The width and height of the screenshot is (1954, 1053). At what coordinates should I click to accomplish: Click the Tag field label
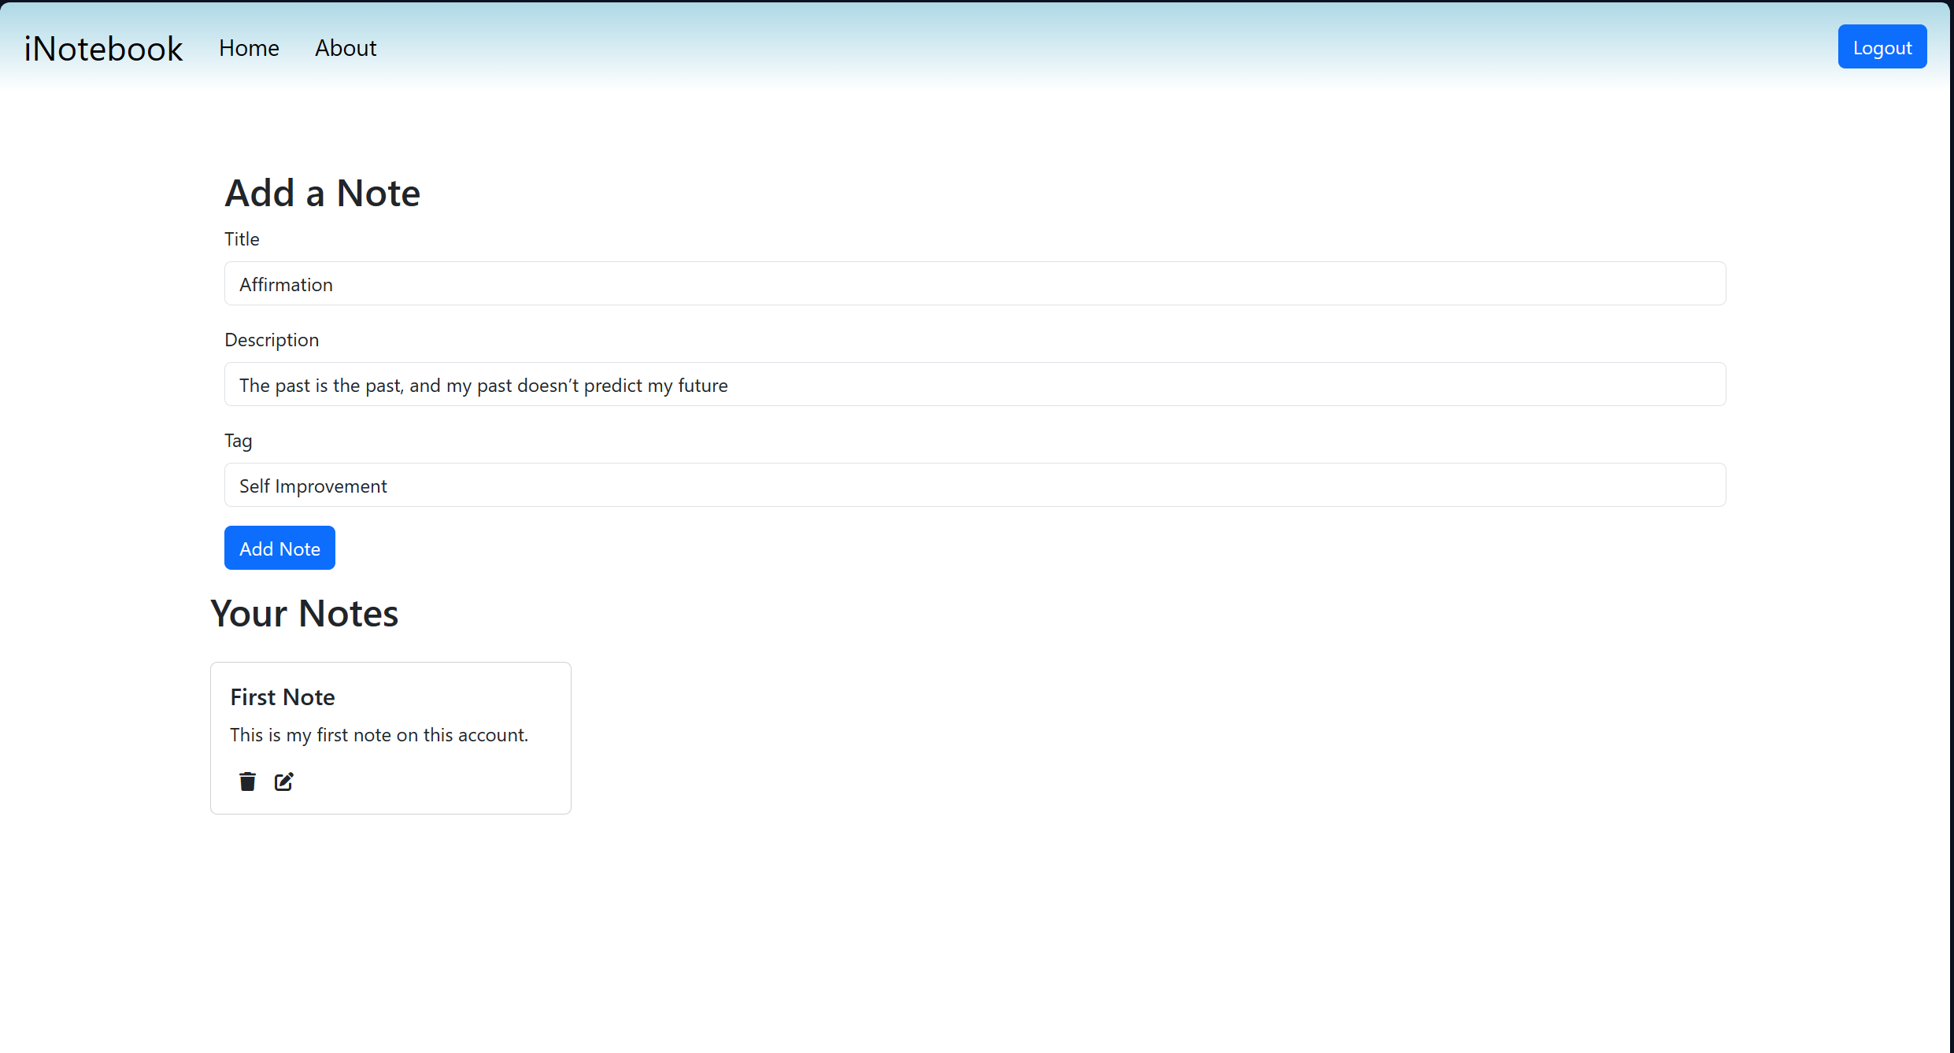point(238,441)
